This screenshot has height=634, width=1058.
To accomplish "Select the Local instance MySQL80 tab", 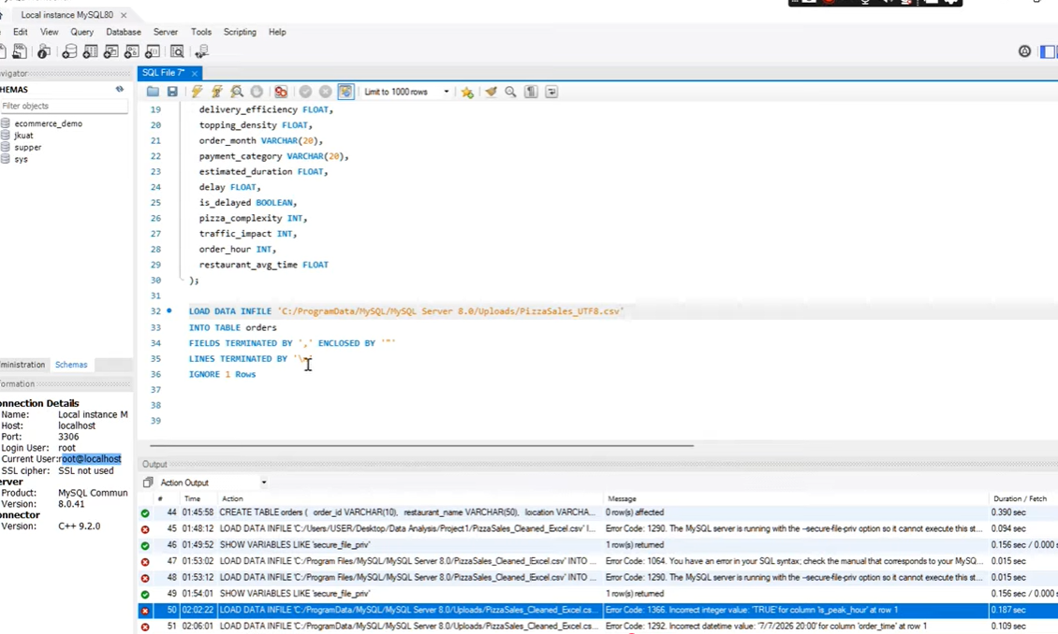I will 66,14.
